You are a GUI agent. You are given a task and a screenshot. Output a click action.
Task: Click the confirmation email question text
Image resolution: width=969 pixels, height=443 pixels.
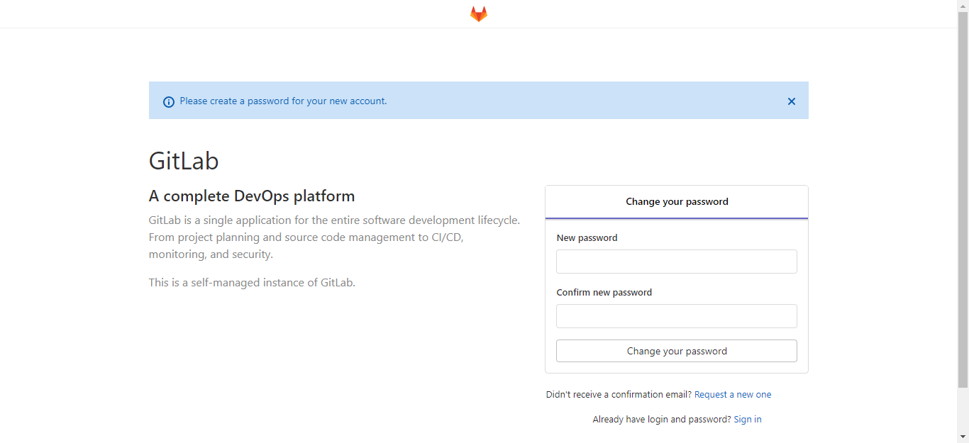617,394
